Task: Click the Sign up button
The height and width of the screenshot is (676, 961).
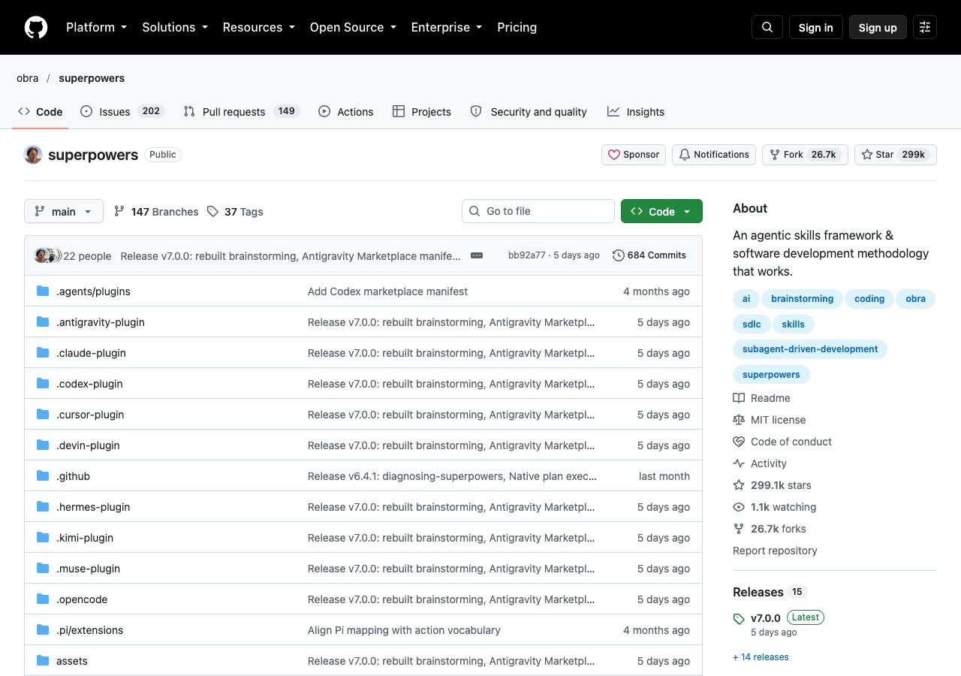Action: pos(878,27)
